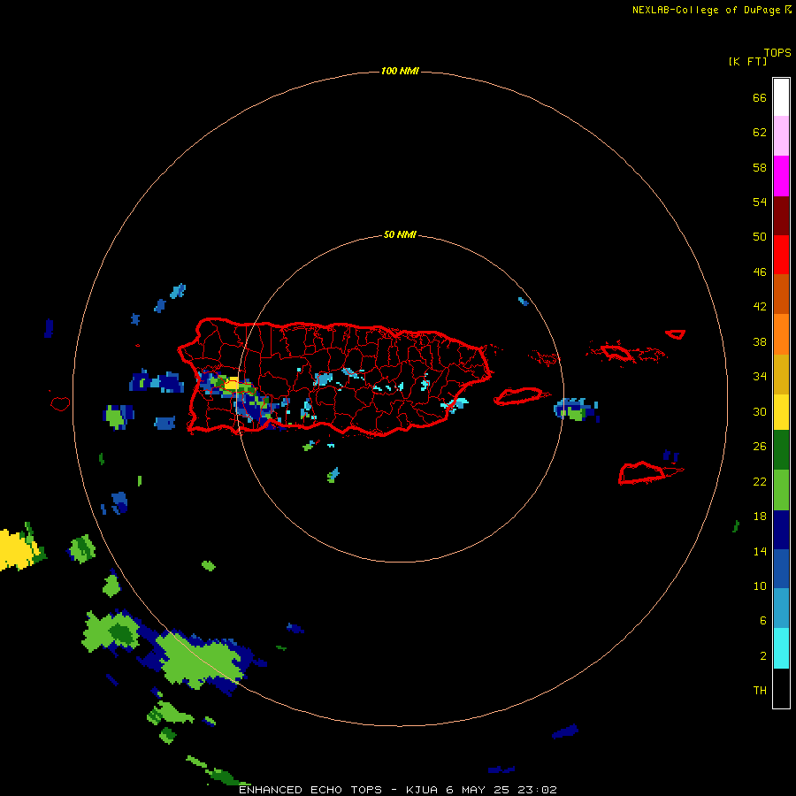The image size is (796, 796).
Task: Click the light blue 14 kft swatch
Action: coord(781,608)
